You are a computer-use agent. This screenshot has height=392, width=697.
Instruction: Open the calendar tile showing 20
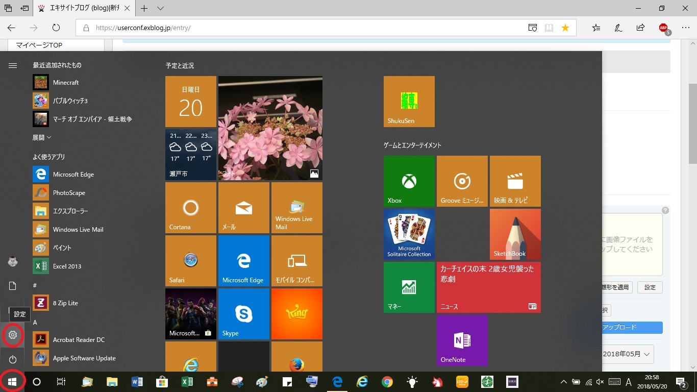tap(191, 102)
